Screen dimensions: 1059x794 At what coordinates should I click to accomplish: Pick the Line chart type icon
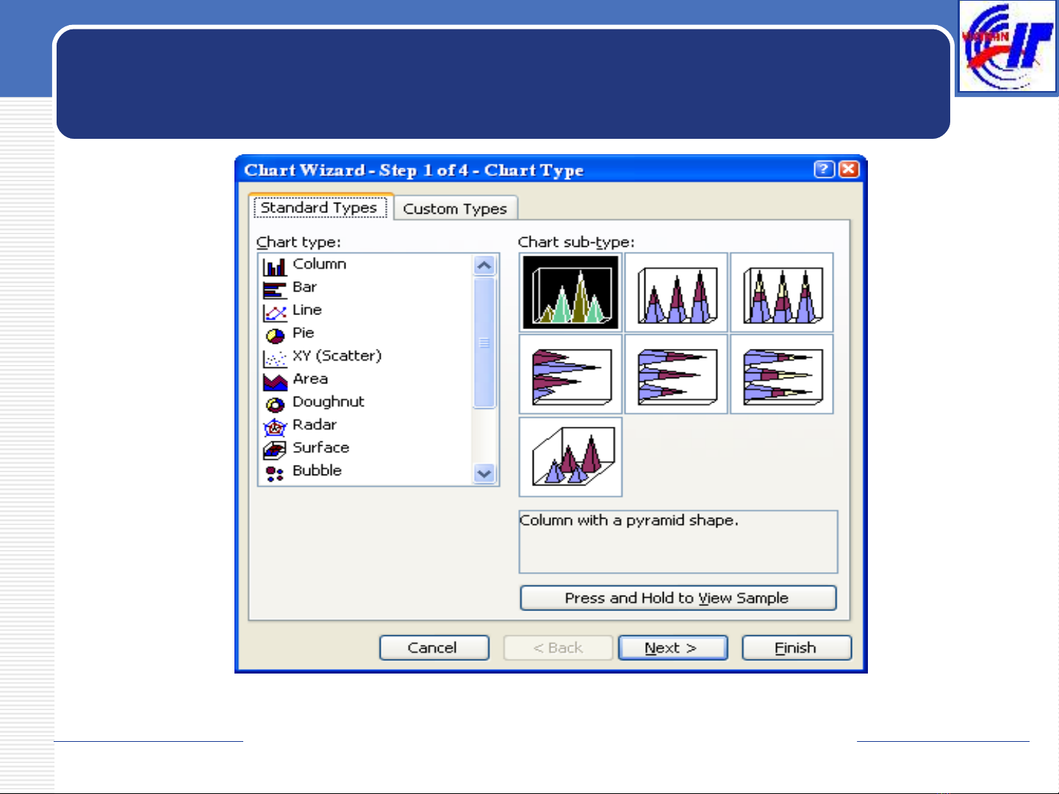point(275,312)
